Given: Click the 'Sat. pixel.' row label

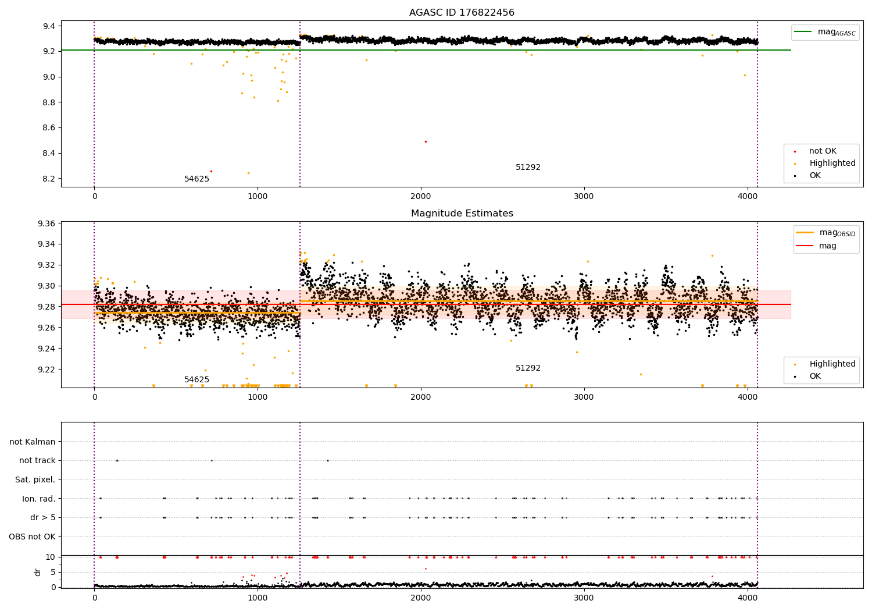Looking at the screenshot, I should tap(35, 480).
